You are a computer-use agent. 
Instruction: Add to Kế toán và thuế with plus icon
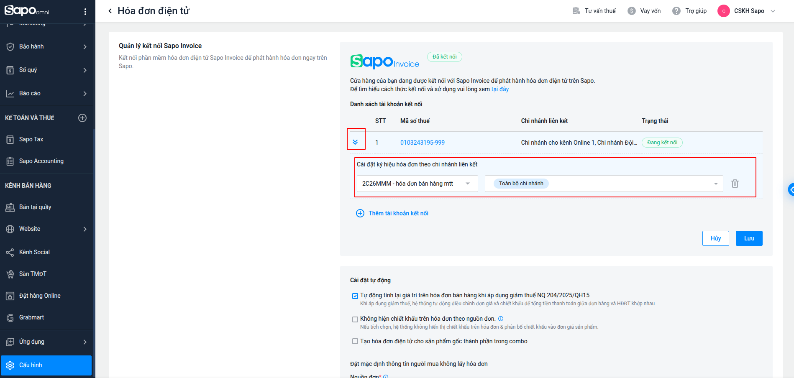[x=82, y=118]
